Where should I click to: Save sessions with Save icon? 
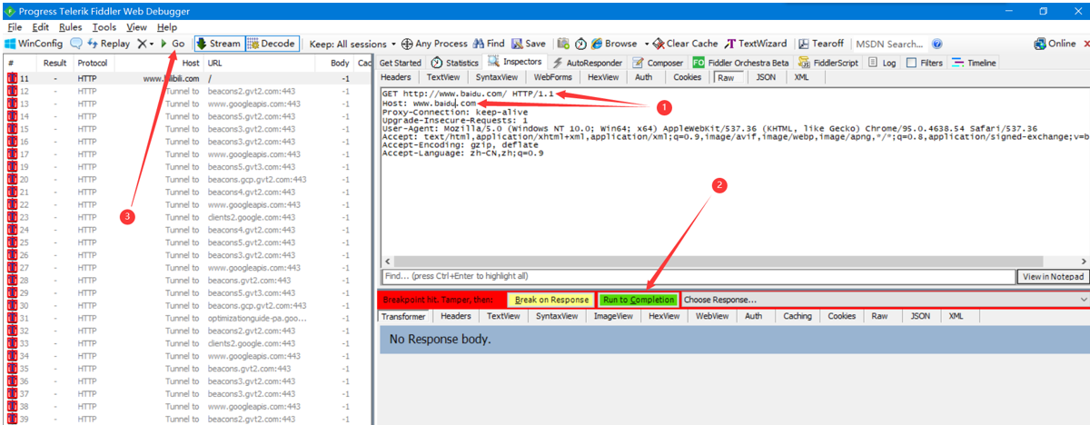pos(529,44)
